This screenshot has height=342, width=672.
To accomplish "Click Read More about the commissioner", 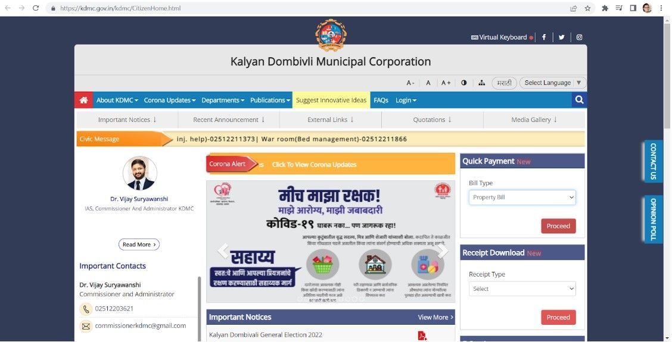I will point(139,244).
